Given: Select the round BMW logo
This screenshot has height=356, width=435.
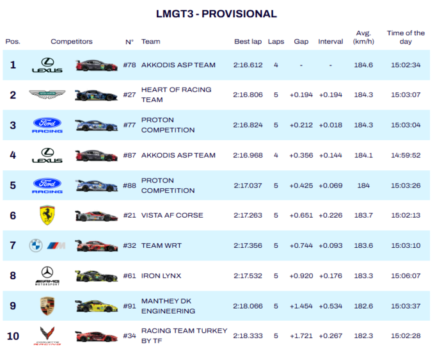Looking at the screenshot, I should (x=36, y=245).
